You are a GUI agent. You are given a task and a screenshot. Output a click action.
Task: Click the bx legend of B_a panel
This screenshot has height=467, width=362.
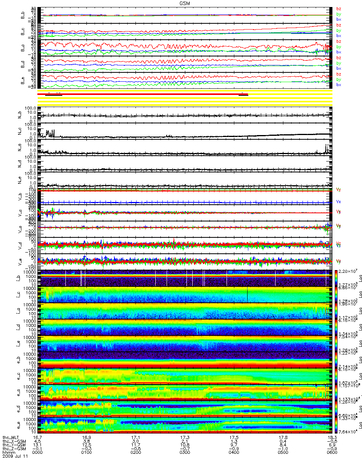[339, 52]
